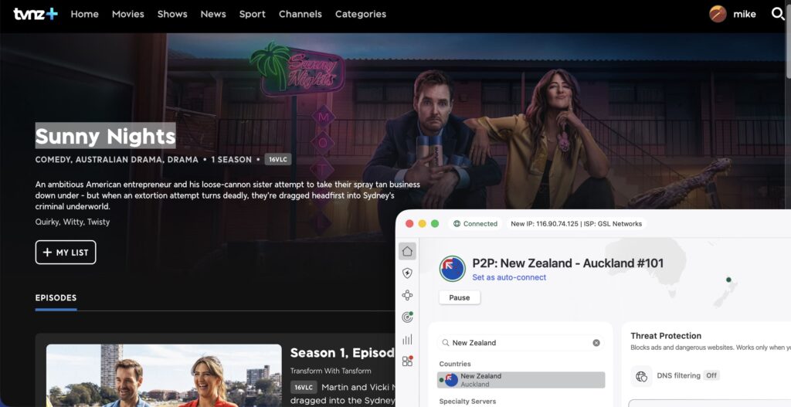Viewport: 791px width, 407px height.
Task: Click the COMEDY, AUSTRALIAN DRAMA, DRAMA genre text
Action: pos(117,160)
